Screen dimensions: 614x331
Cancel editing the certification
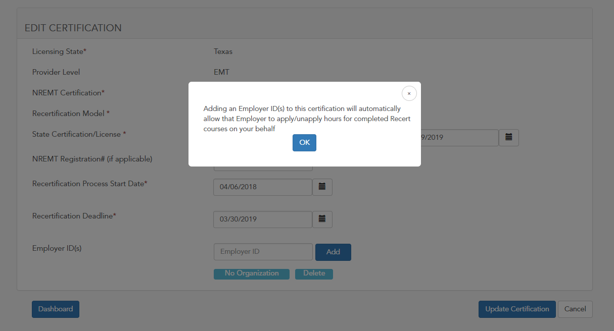(x=575, y=309)
